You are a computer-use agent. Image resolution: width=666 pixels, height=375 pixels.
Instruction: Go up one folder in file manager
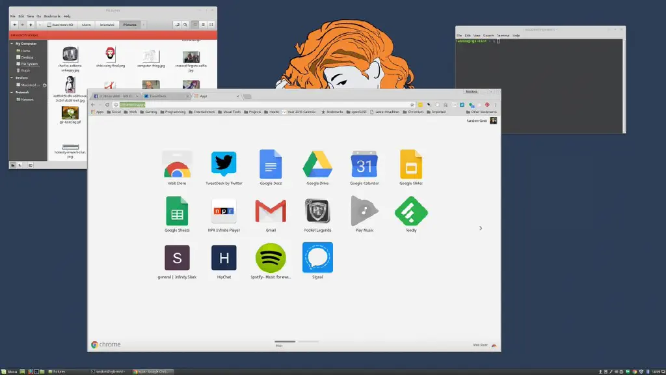[x=31, y=25]
